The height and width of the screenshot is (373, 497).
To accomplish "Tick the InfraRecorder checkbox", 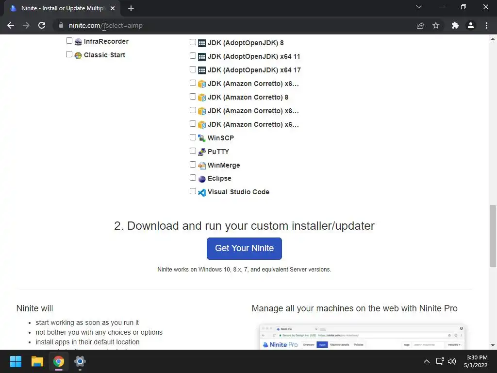I will [x=69, y=41].
